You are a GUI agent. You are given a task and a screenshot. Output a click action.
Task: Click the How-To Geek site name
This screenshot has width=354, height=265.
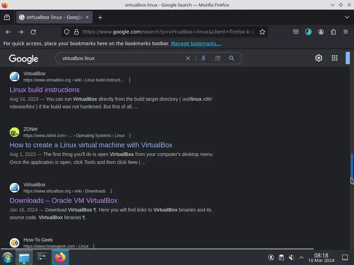38,240
